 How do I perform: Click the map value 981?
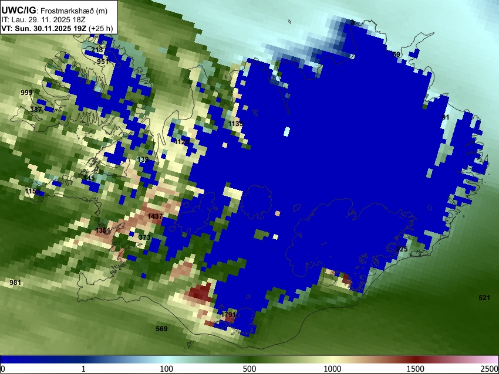pyautogui.click(x=15, y=282)
